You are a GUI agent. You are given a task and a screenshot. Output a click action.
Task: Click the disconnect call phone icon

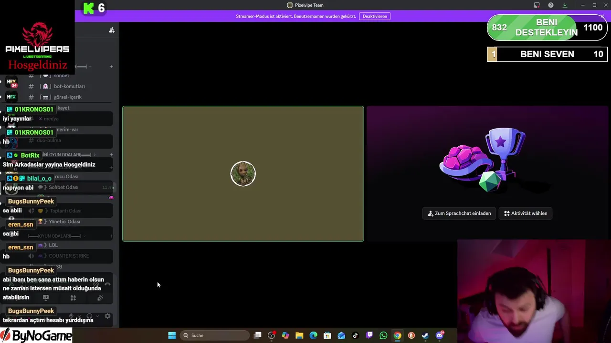107,285
